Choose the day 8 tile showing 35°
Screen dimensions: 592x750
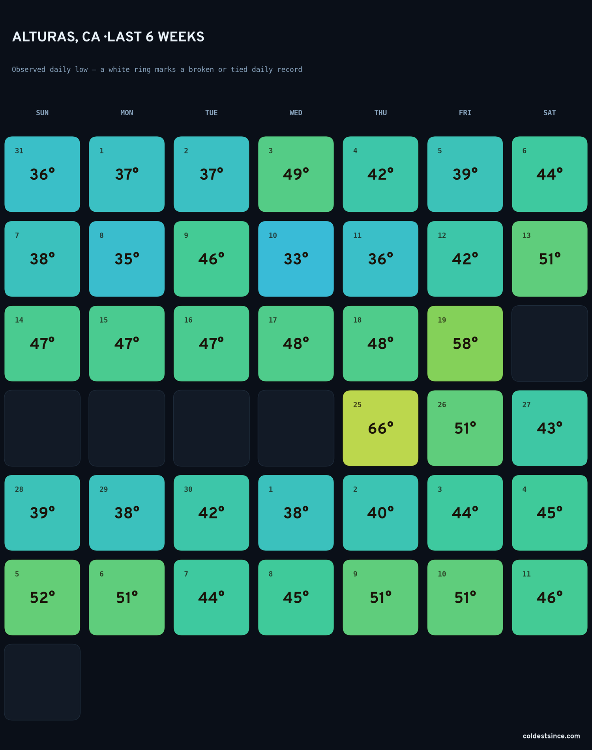click(x=127, y=259)
